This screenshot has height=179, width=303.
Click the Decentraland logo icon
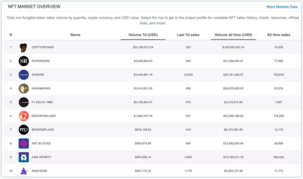(x=24, y=116)
